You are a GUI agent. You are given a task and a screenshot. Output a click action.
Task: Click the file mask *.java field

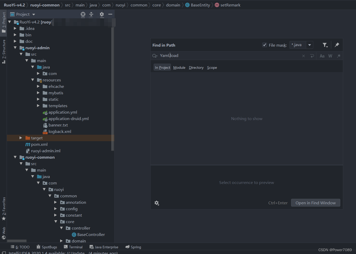297,45
